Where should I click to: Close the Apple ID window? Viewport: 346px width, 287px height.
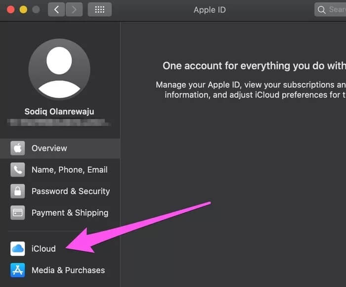10,10
